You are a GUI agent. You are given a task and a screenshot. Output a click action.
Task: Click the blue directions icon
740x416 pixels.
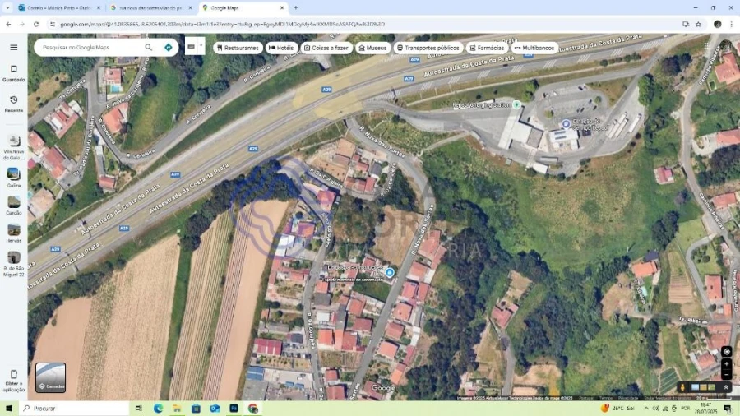click(168, 47)
